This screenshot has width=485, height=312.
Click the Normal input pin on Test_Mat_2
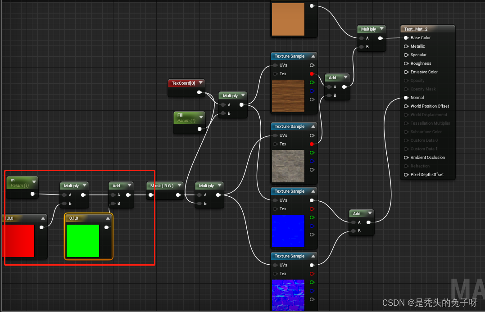[406, 98]
